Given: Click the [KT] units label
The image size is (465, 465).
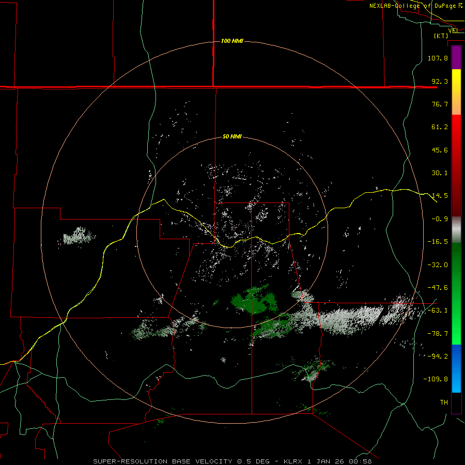Looking at the screenshot, I should pos(441,36).
